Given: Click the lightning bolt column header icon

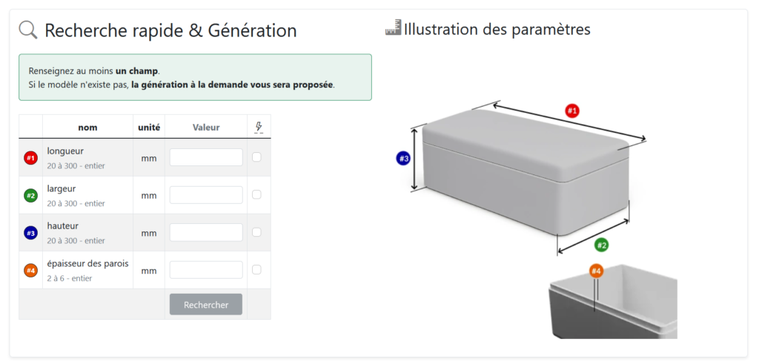Looking at the screenshot, I should click(x=259, y=127).
